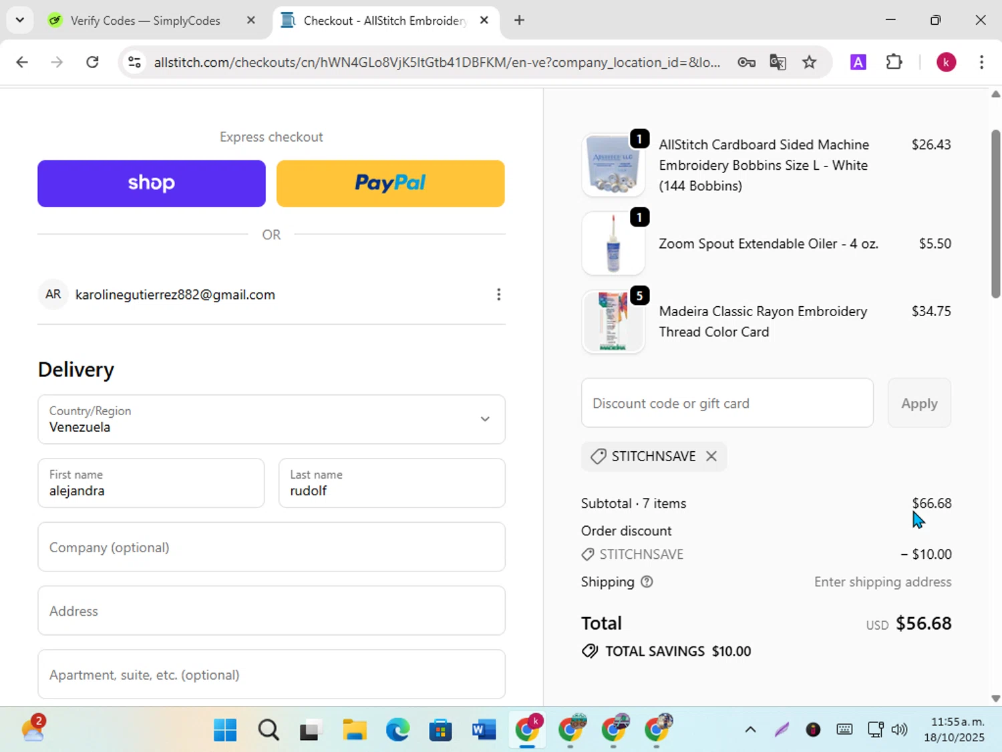
Task: Click the translate page icon
Action: [x=778, y=62]
